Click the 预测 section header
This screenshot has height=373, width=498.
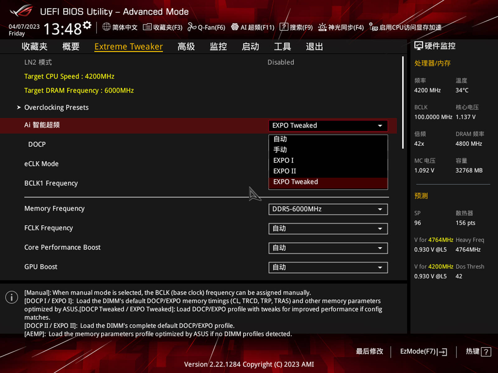coord(421,196)
